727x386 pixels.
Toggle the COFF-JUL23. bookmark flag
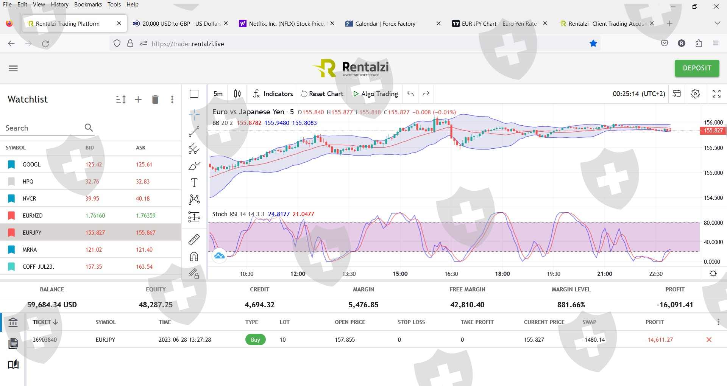coord(11,267)
